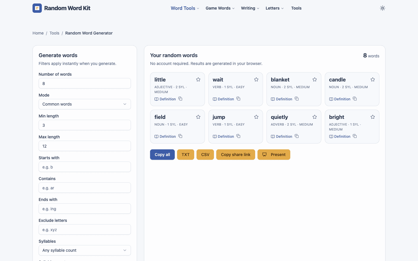Copy the word 'quietly' with its copy icon
Screen dimensions: 418x261
[x=297, y=136]
